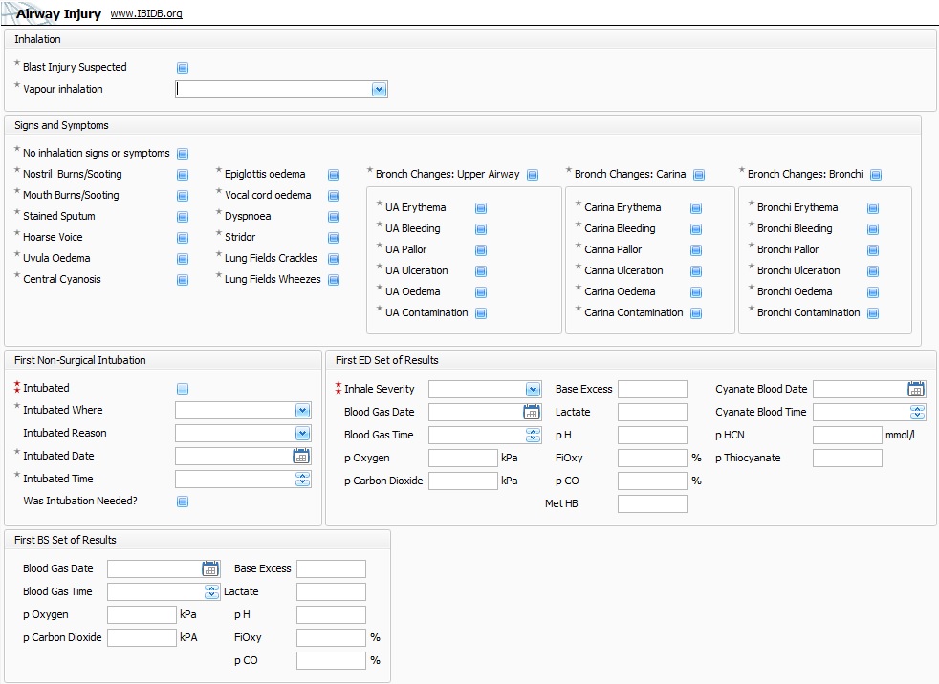Expand the Vapour inhalation dropdown
Screen dimensions: 939x684
(379, 90)
